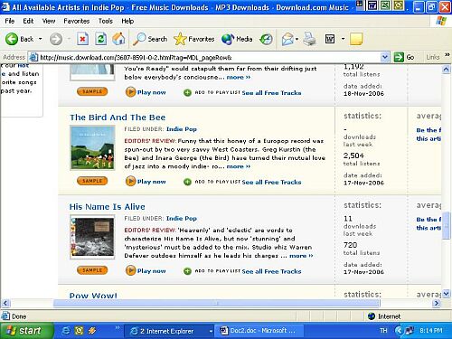Screen dimensions: 452x339
Task: Open Back button history dropdown arrow
Action: click(40, 39)
